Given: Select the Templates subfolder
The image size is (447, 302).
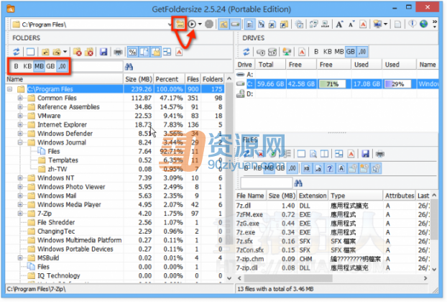Looking at the screenshot, I should point(63,160).
